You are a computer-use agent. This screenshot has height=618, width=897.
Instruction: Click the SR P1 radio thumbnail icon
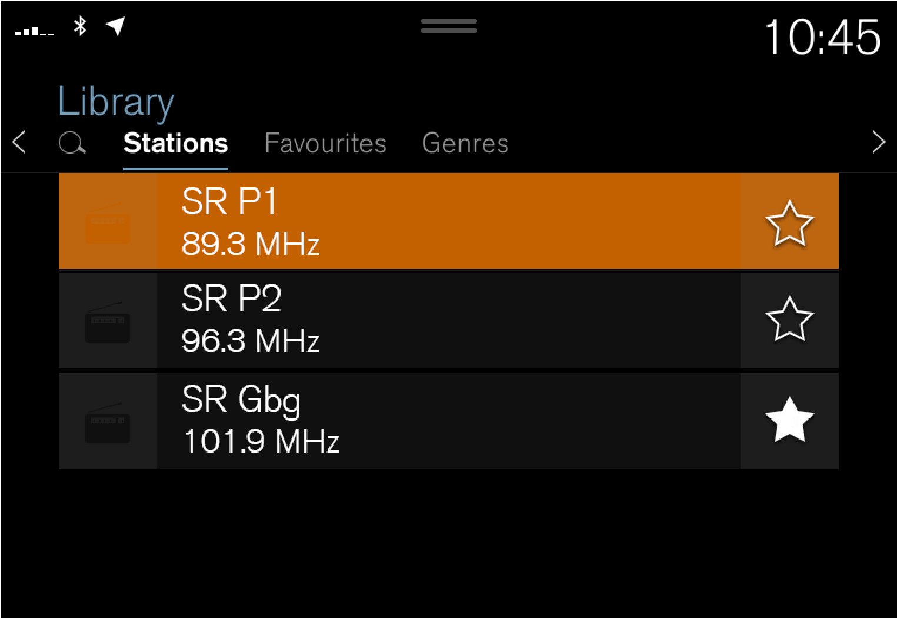click(108, 222)
